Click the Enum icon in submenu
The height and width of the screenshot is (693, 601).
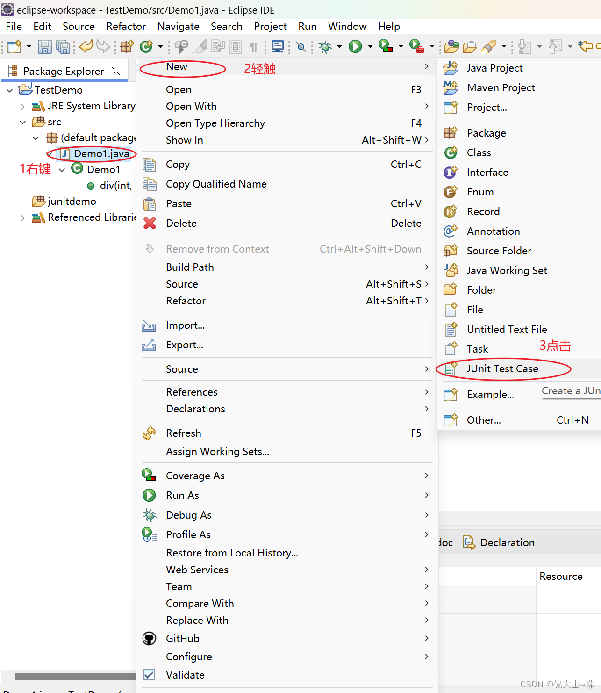coord(451,192)
